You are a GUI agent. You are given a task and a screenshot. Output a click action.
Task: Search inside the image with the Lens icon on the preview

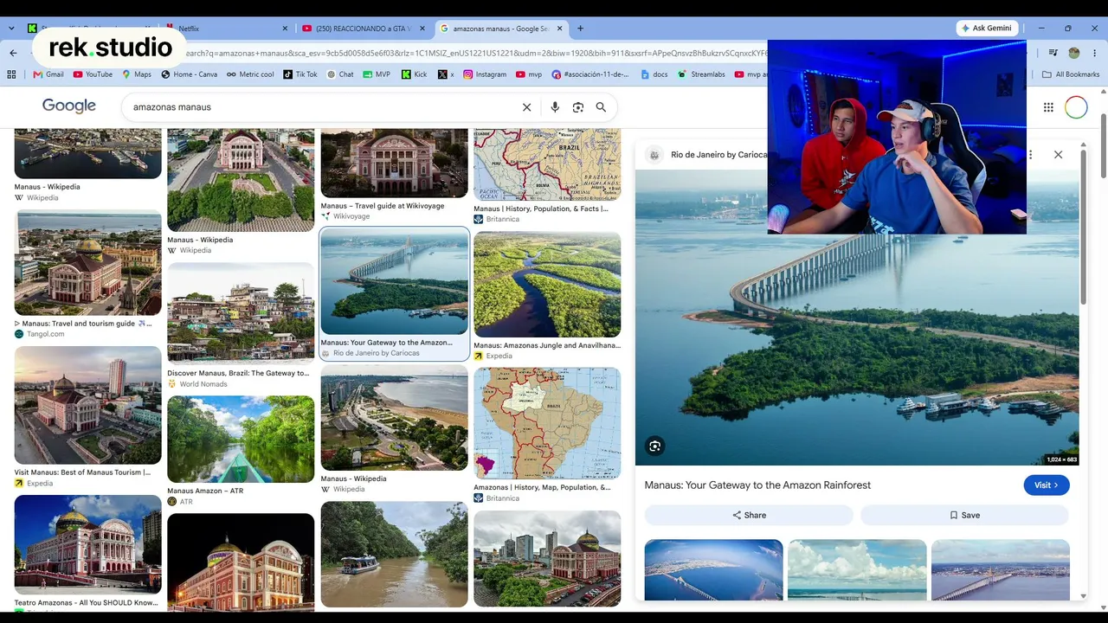point(655,446)
